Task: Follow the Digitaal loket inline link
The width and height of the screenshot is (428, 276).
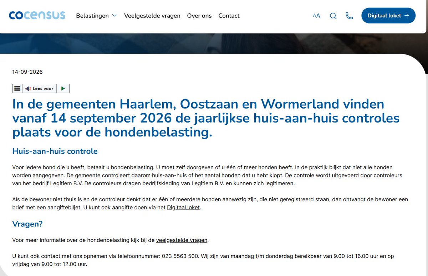Action: point(183,207)
